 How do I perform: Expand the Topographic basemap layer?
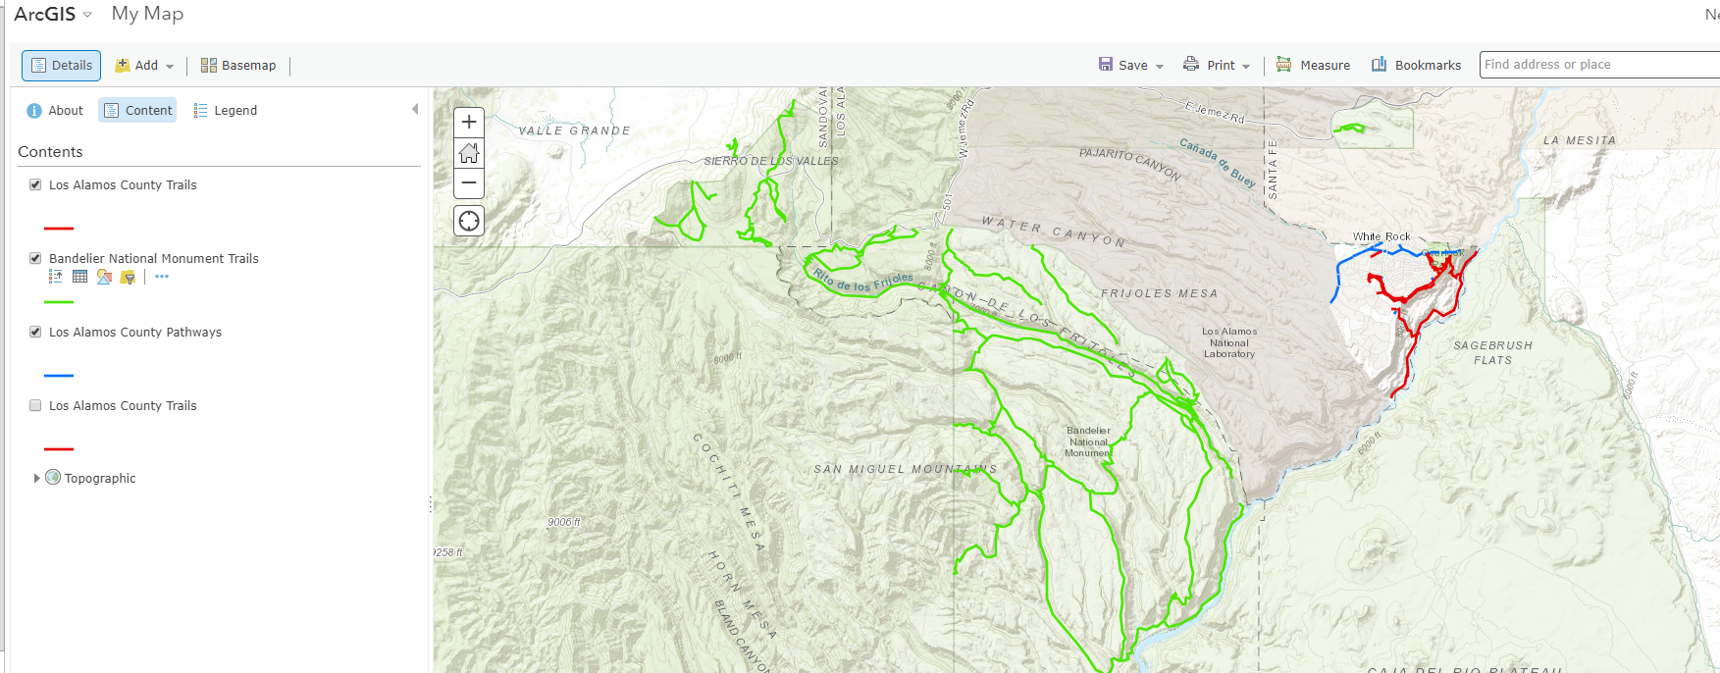37,478
